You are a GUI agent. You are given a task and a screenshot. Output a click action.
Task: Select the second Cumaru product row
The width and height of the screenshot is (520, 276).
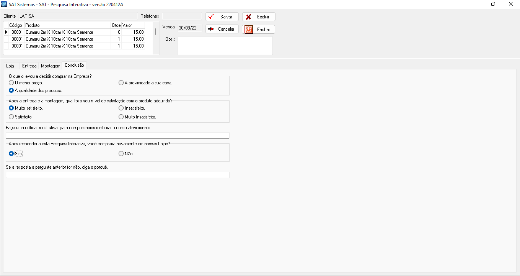pyautogui.click(x=59, y=39)
